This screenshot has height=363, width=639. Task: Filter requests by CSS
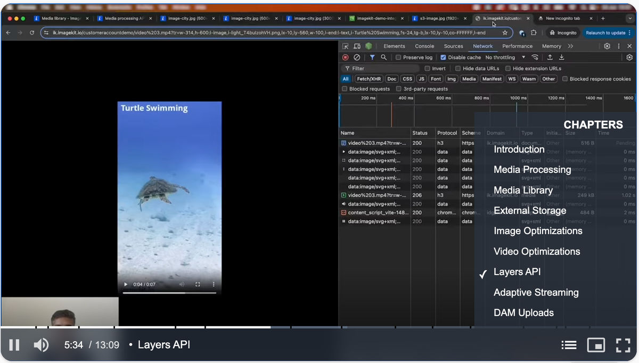[407, 79]
